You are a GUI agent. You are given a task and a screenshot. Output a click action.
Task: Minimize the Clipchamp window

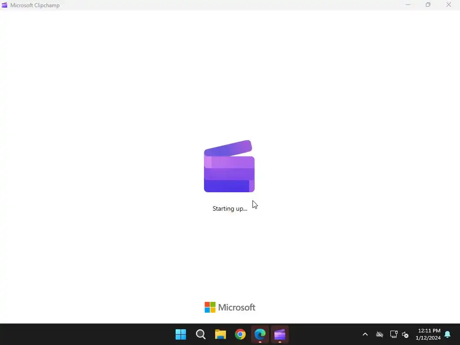408,5
